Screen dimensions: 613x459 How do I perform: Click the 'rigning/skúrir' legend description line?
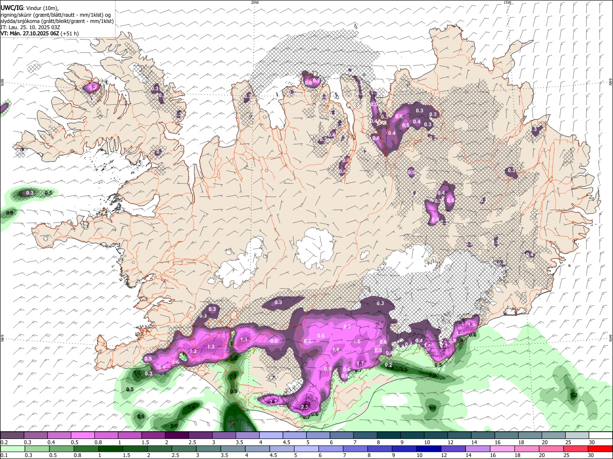[x=56, y=14]
